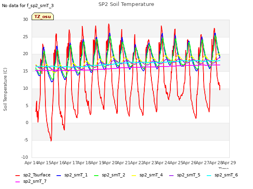Viewport: 253px width, 189px height.
Task: Click the 'No data for f_sp2_smT_3' message
Action: click(28, 6)
